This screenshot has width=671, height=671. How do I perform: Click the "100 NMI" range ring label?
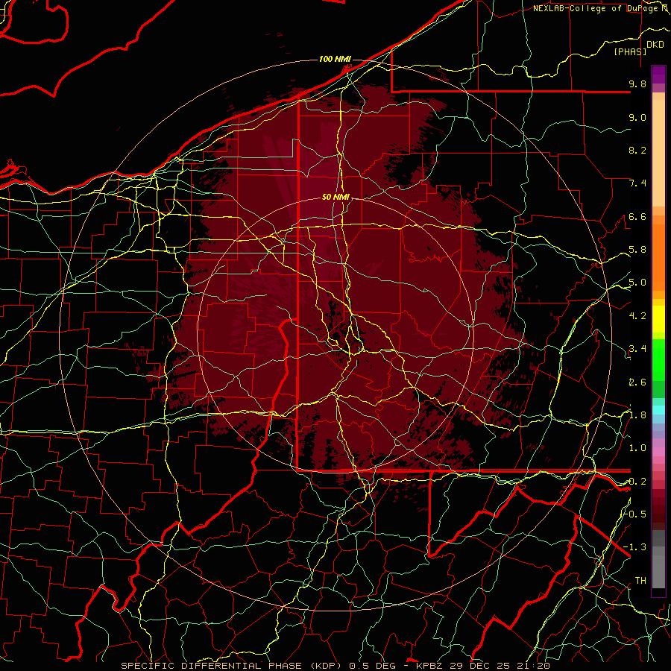[335, 59]
